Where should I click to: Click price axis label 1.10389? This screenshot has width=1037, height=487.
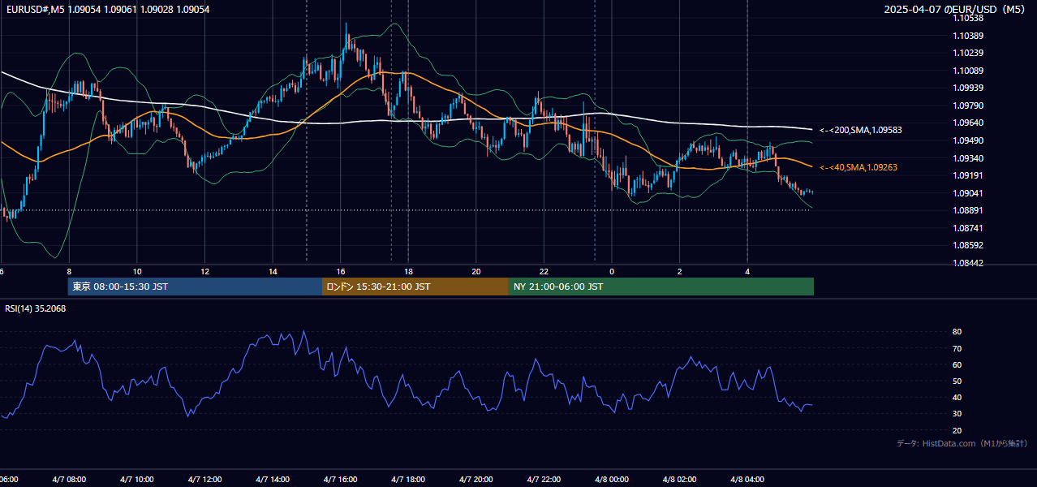tap(968, 36)
